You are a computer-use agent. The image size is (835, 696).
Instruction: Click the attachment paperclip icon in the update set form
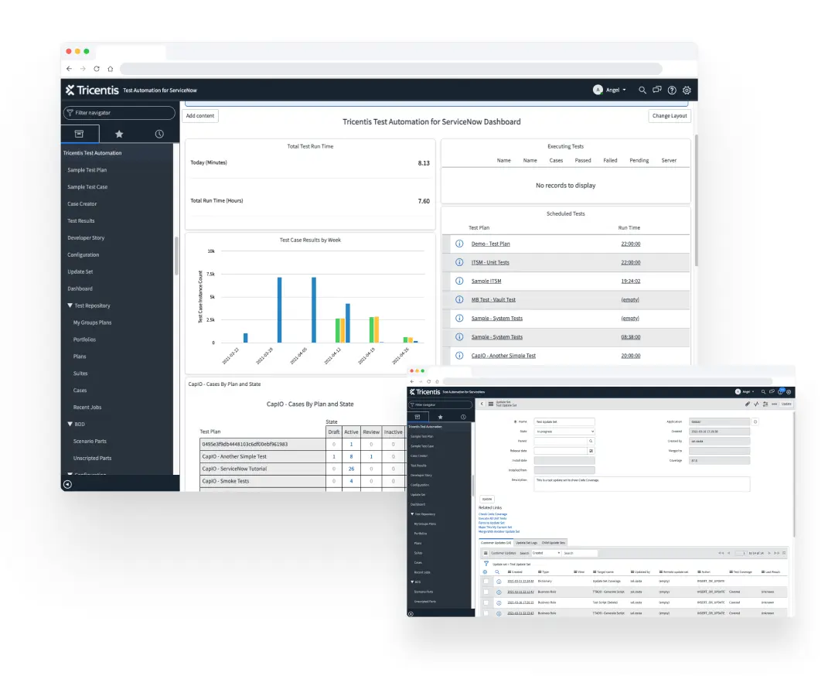[x=747, y=404]
